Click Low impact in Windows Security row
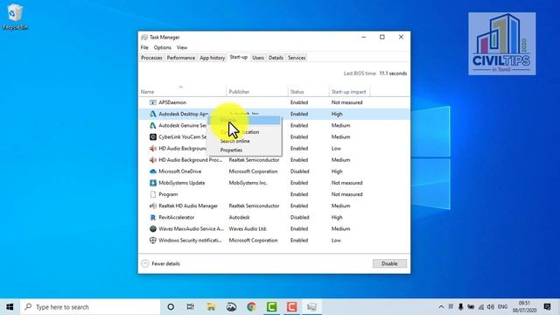Screen dimensions: 560x315 coord(336,241)
